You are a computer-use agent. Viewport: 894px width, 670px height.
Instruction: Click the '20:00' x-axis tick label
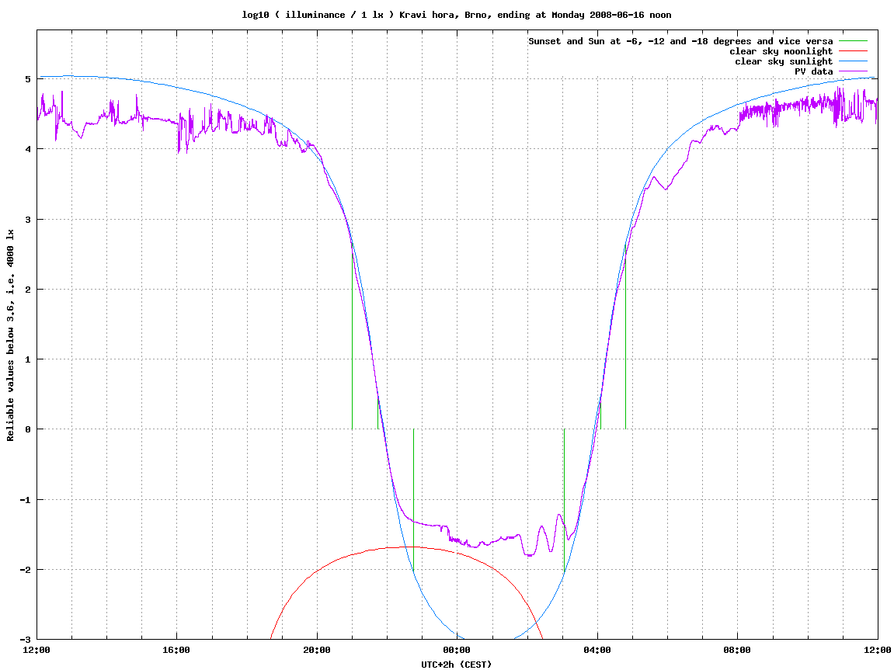pos(317,650)
